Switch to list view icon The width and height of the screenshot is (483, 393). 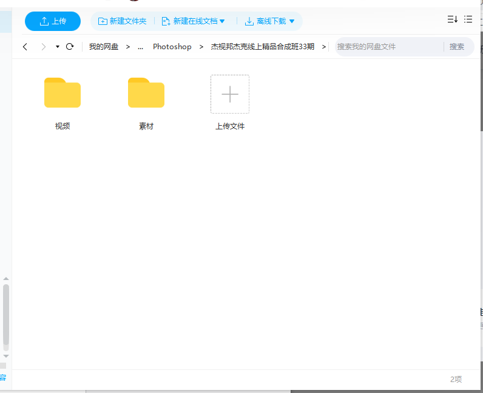tap(468, 19)
